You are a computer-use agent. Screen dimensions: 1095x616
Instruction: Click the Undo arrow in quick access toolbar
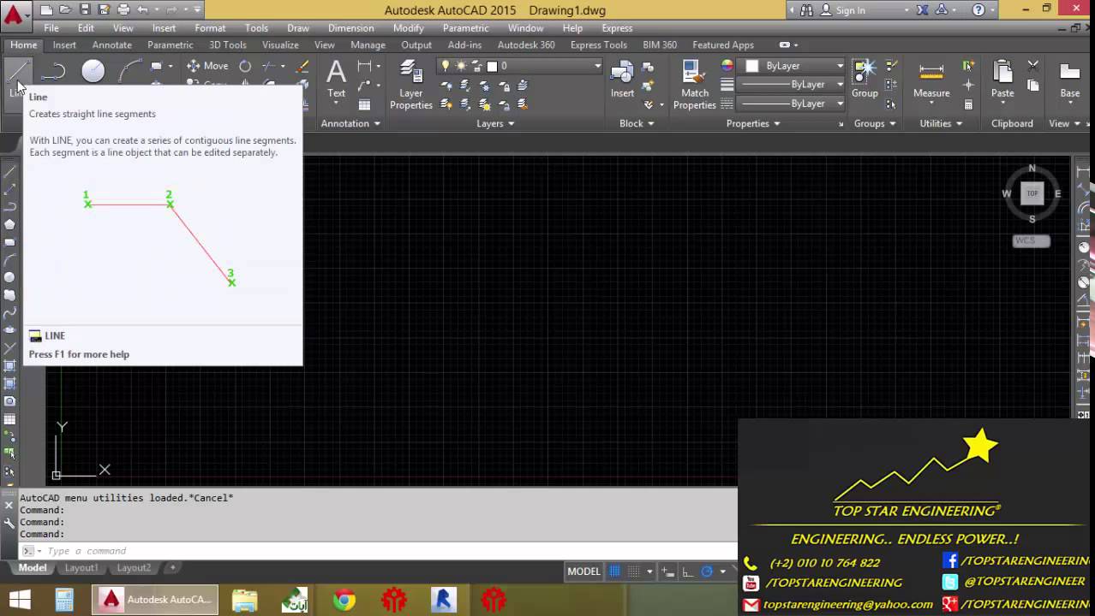click(x=143, y=10)
